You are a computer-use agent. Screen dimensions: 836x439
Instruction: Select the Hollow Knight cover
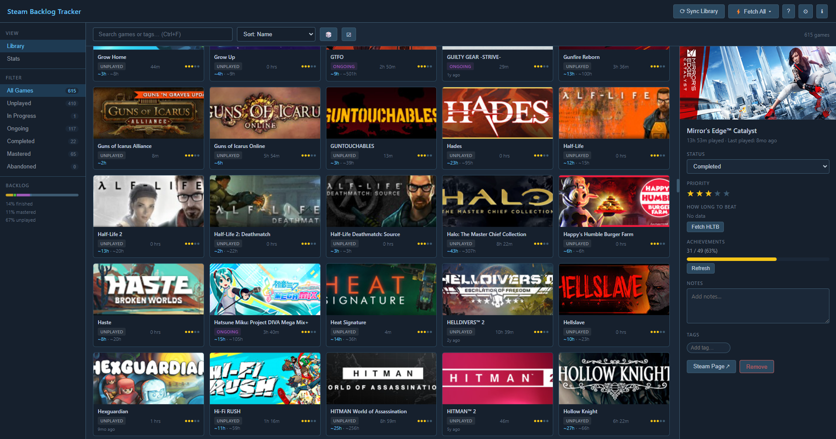(614, 378)
